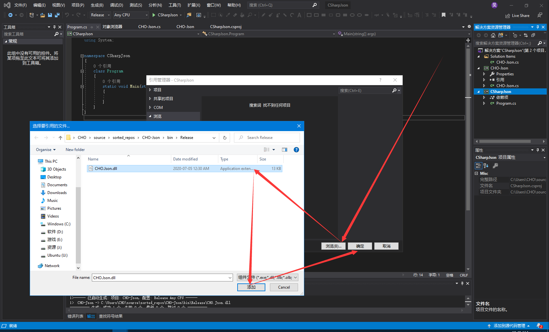This screenshot has width=549, height=332.
Task: Switch to the CHO-Json.cs editor tab
Action: click(149, 27)
